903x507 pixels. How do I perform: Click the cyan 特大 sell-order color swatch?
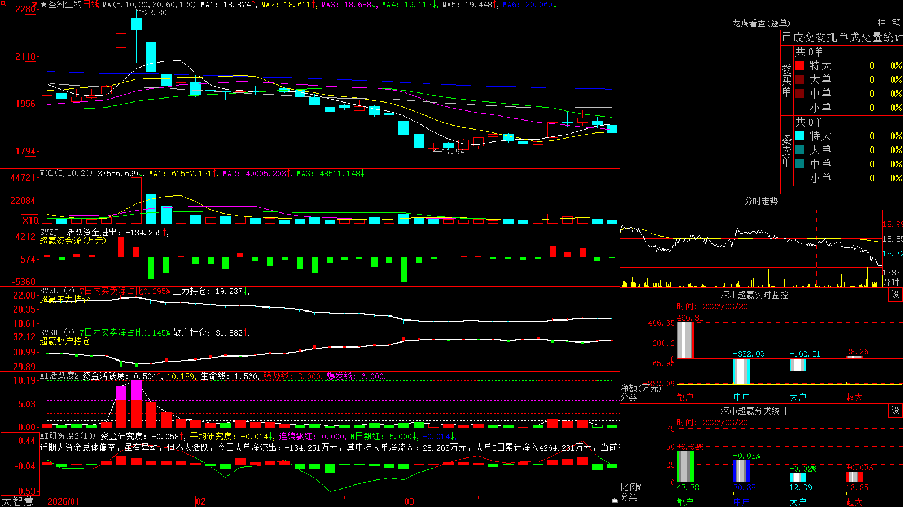tap(799, 136)
